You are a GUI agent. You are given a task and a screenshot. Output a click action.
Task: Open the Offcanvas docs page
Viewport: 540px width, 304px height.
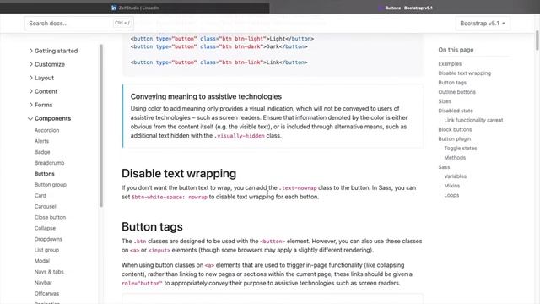coord(46,293)
